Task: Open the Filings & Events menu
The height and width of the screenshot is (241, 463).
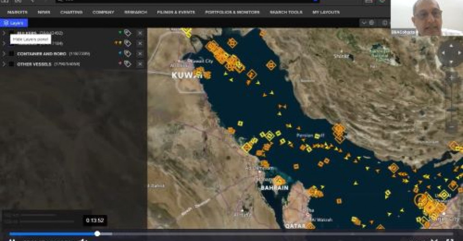Action: pos(176,12)
